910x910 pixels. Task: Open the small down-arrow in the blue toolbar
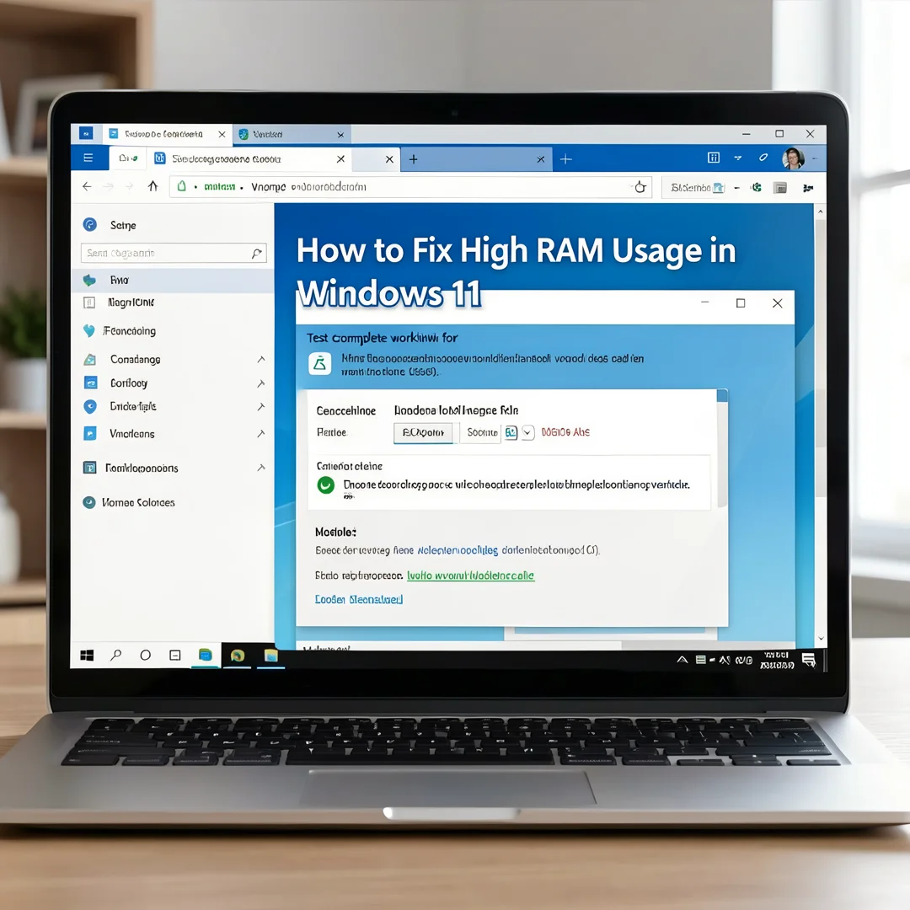click(x=737, y=158)
